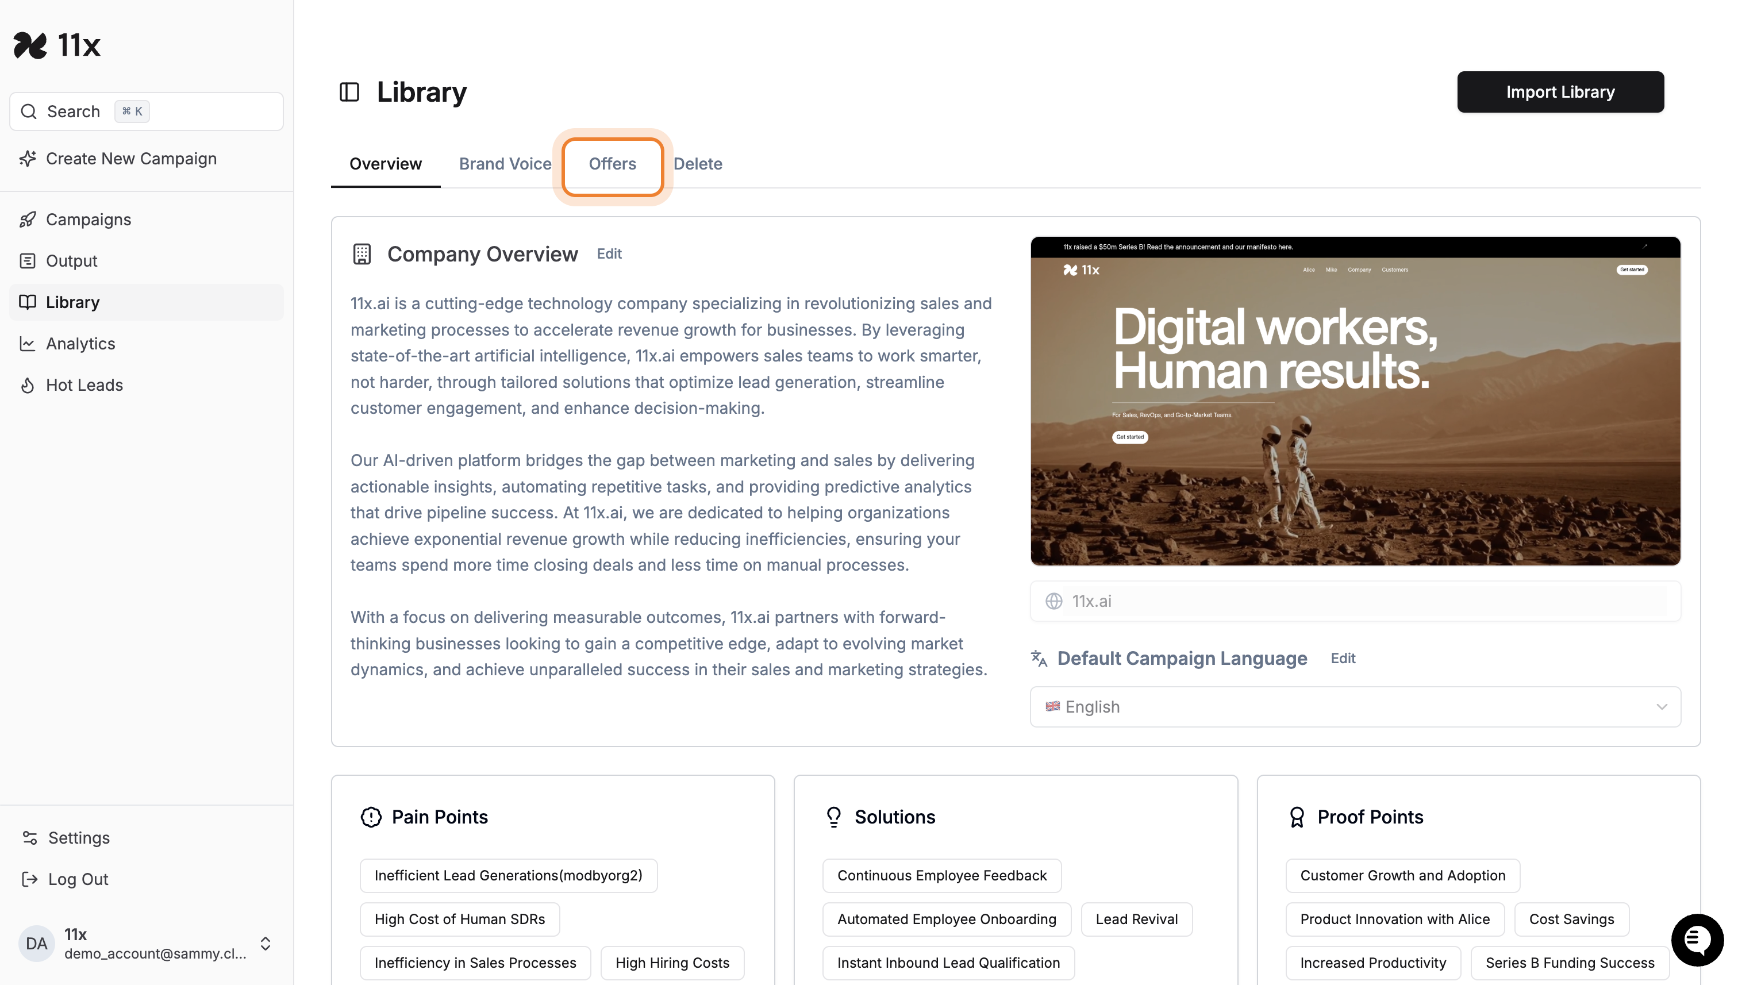Click the website preview thumbnail

tap(1355, 401)
